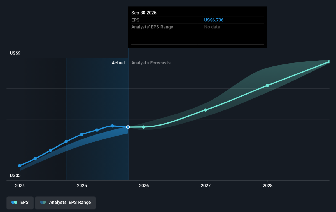The image size is (336, 212).
Task: Toggle the EPS legend button
Action: click(x=20, y=203)
